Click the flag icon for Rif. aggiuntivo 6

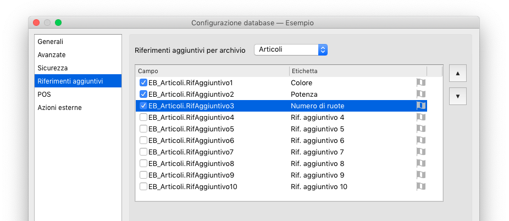coord(421,140)
